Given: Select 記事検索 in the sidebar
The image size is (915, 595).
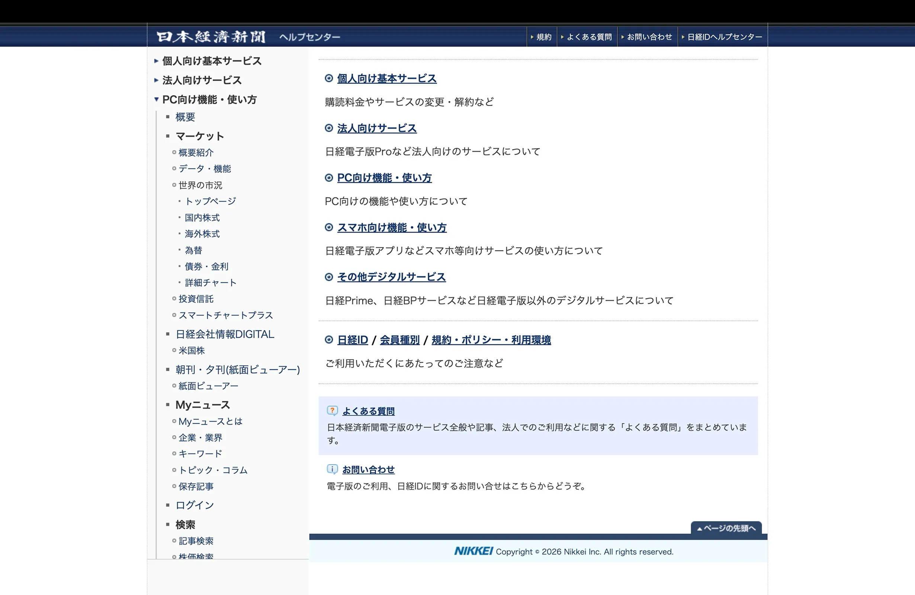Looking at the screenshot, I should [x=196, y=541].
